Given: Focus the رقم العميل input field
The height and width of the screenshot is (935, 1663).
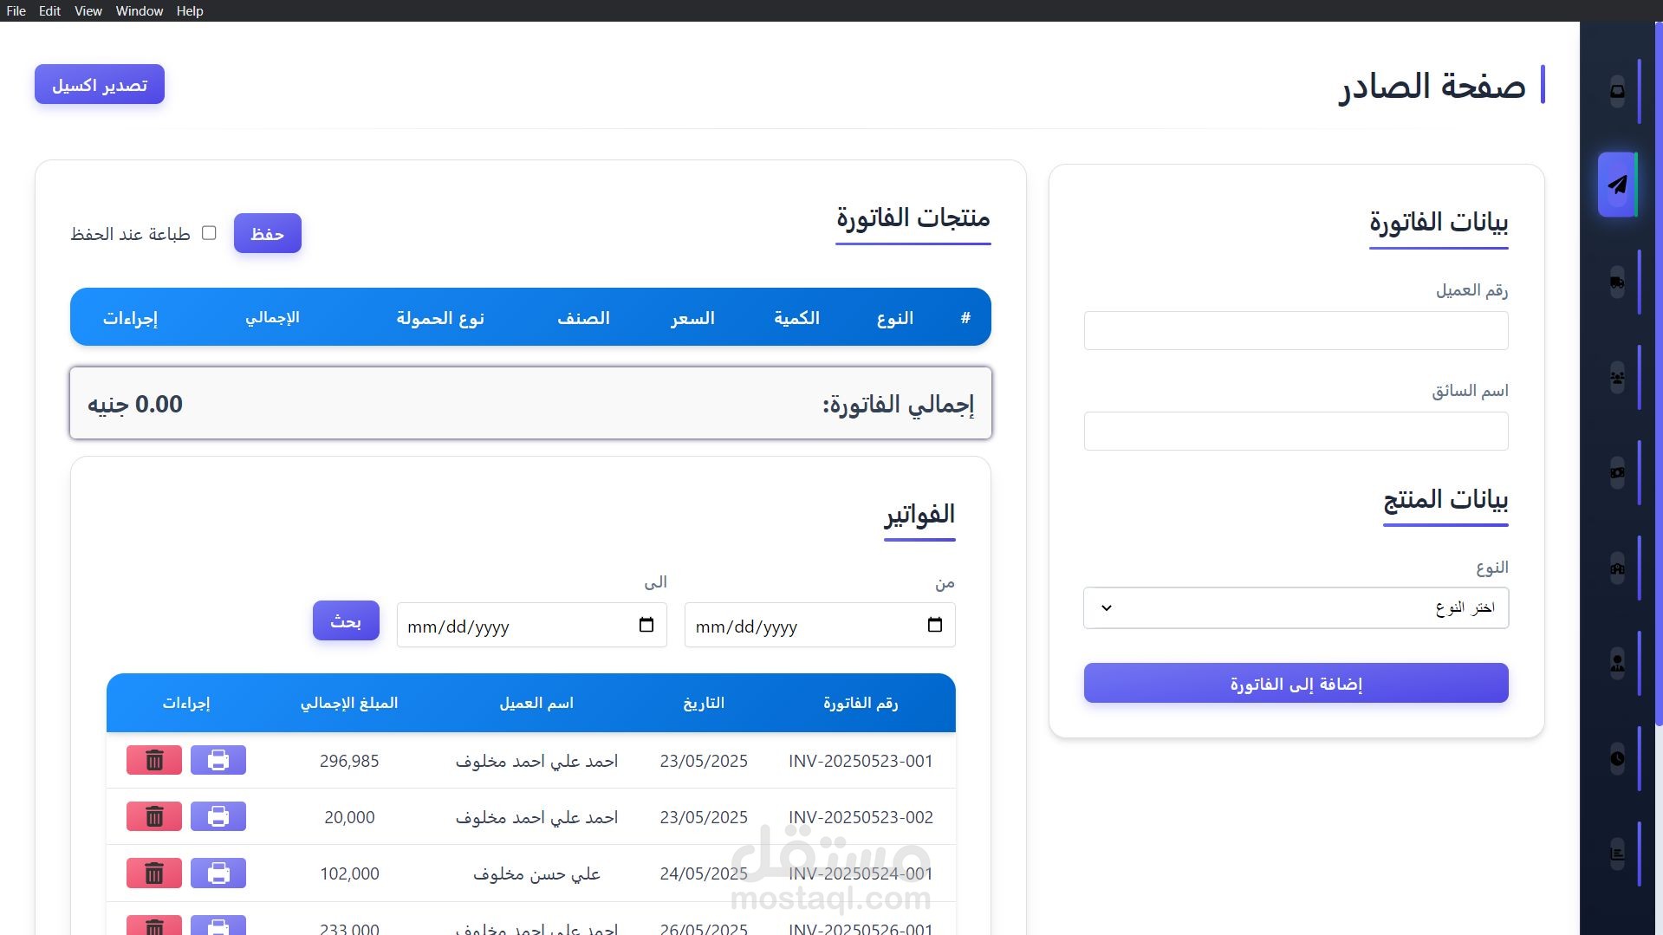Looking at the screenshot, I should click(1296, 330).
